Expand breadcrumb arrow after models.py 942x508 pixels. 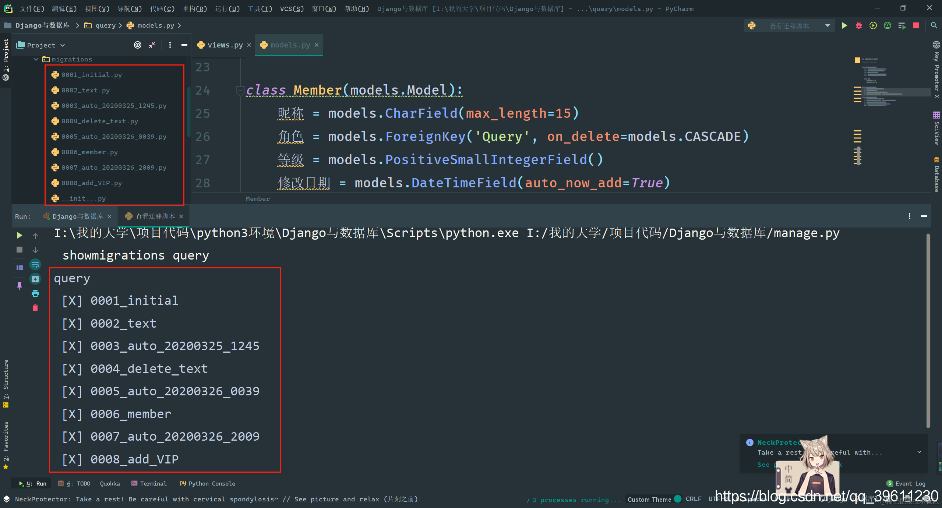coord(179,25)
